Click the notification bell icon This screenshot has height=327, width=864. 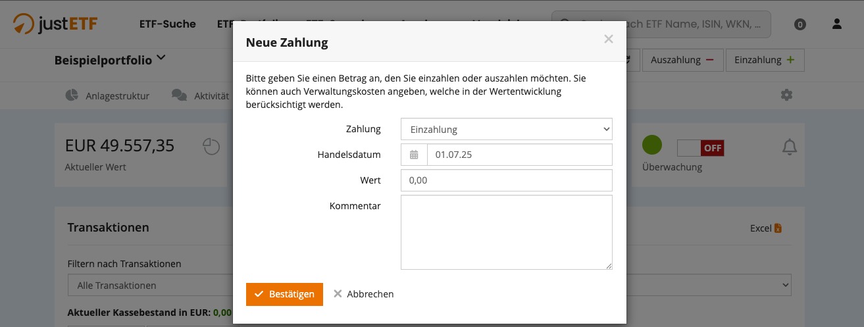789,147
